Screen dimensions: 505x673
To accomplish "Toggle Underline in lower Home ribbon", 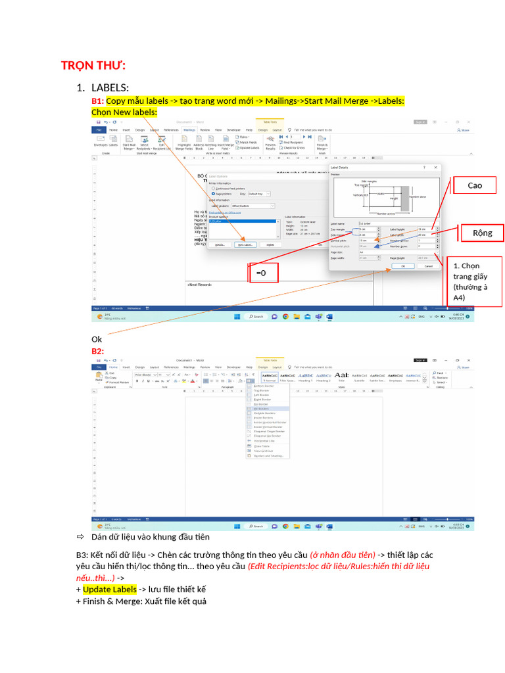I will point(149,381).
